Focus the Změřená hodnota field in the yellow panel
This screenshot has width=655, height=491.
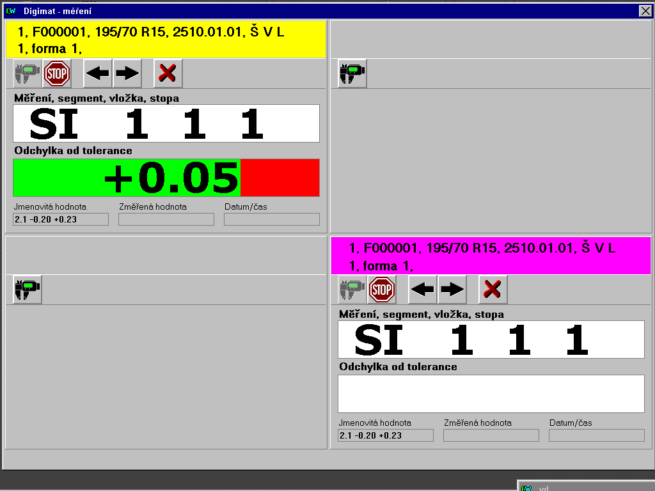tap(166, 219)
